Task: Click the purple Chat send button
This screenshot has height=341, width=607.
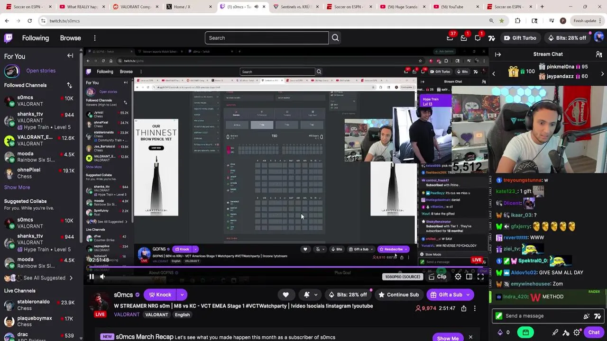Action: click(594, 332)
